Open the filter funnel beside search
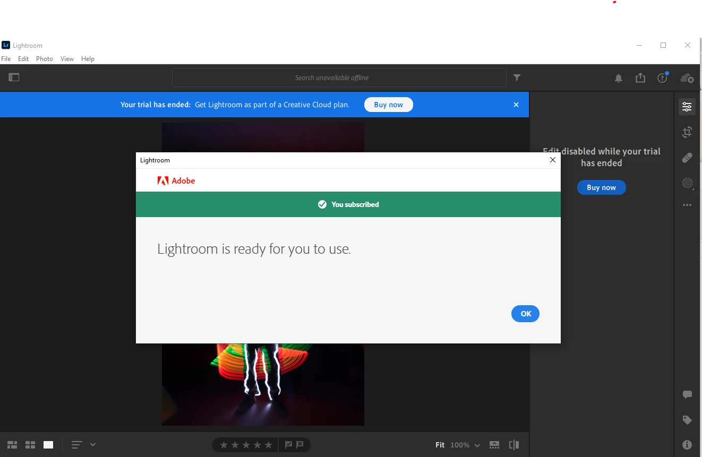The width and height of the screenshot is (702, 457). (517, 77)
